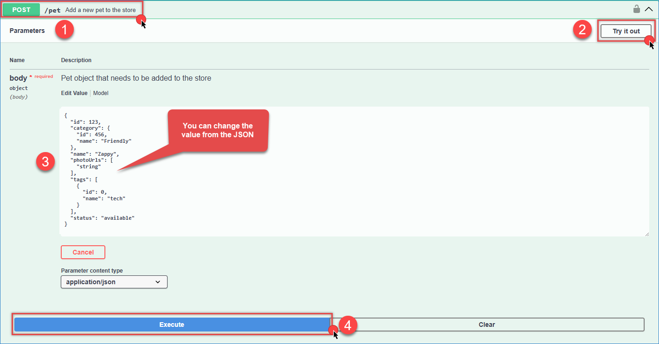Collapse the POST /pet operation chevron
The height and width of the screenshot is (344, 659).
(x=649, y=9)
